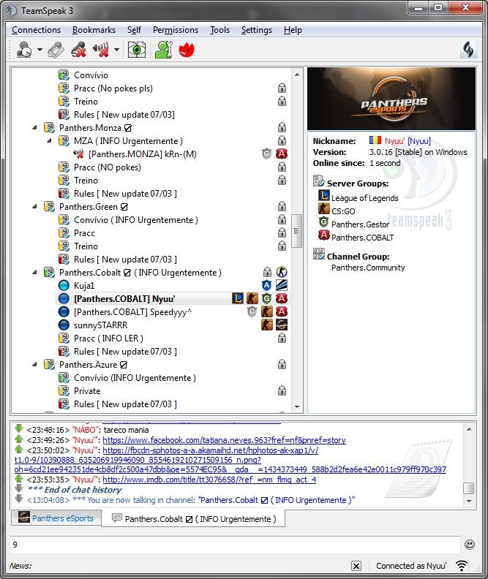This screenshot has width=488, height=579.
Task: Click the chat message input field
Action: [234, 545]
